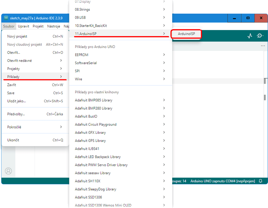This screenshot has height=208, width=268.
Task: Choose Otevřít... from file menu
Action: coord(35,53)
